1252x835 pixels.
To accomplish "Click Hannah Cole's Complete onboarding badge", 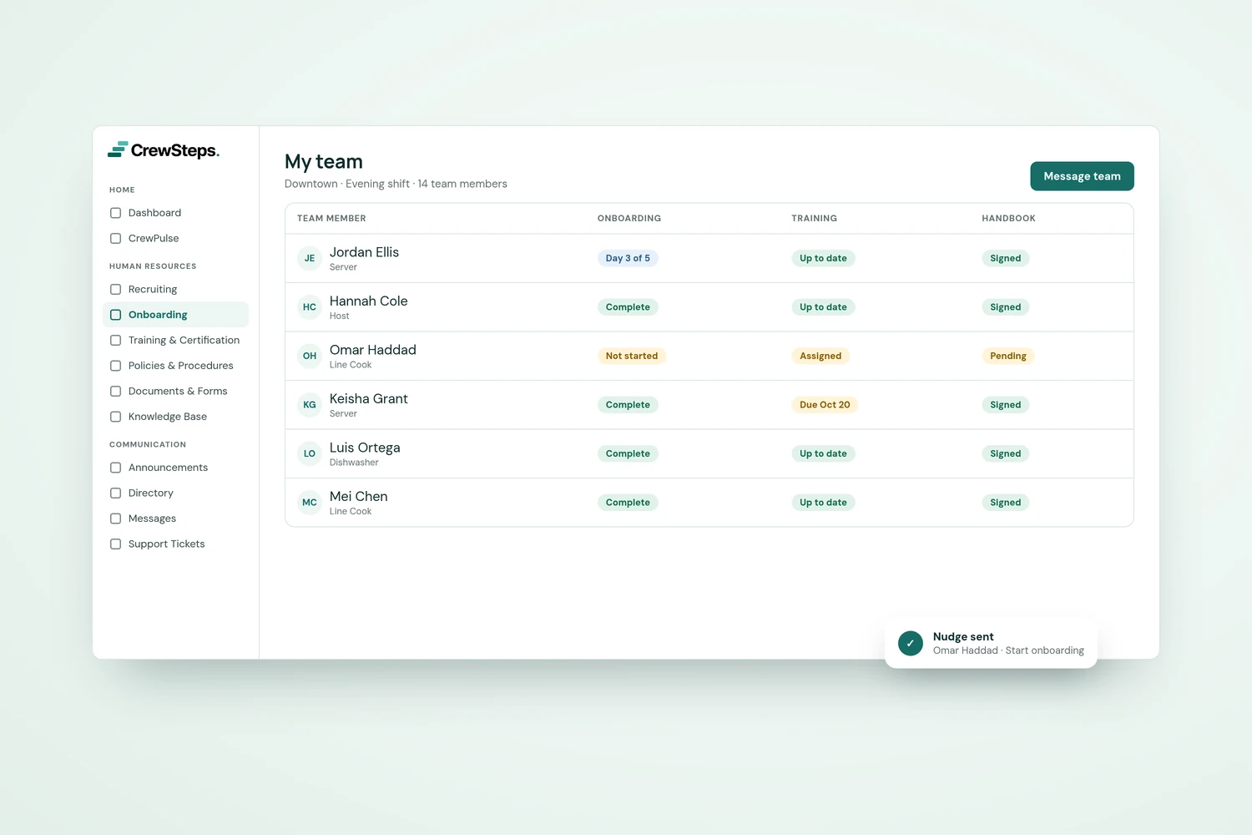I will click(628, 307).
